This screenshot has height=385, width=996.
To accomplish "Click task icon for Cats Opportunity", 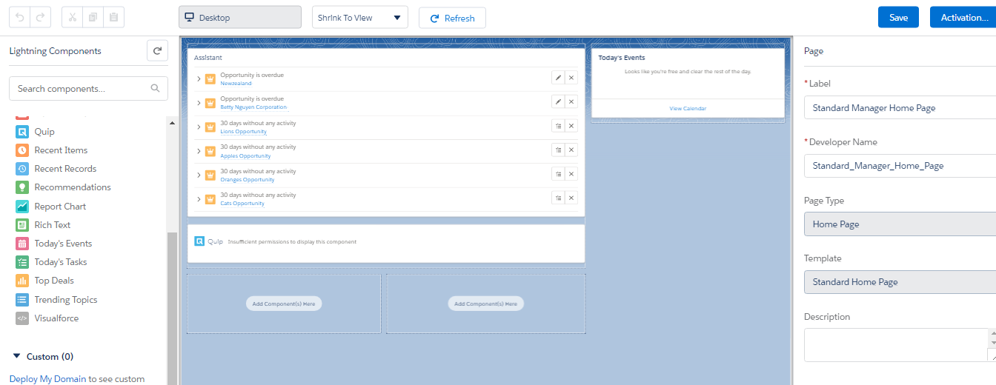I will point(558,198).
